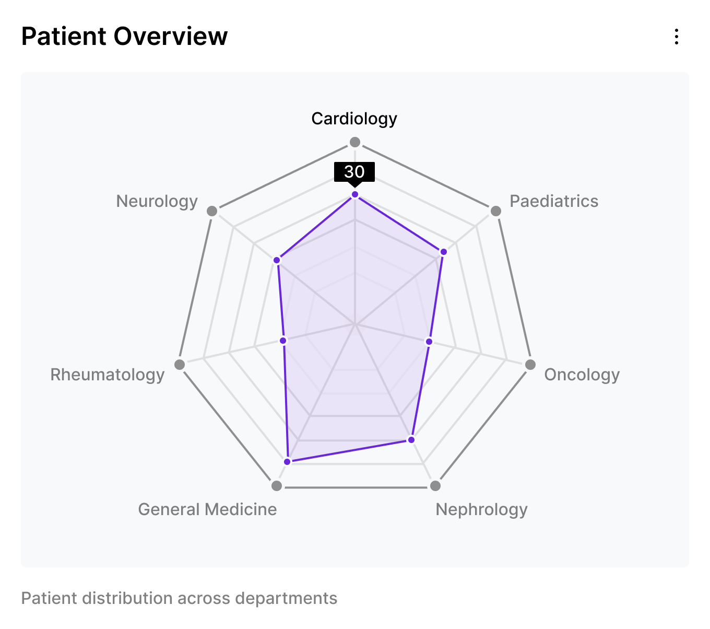Click the Paediatrics purple data point

(x=444, y=252)
